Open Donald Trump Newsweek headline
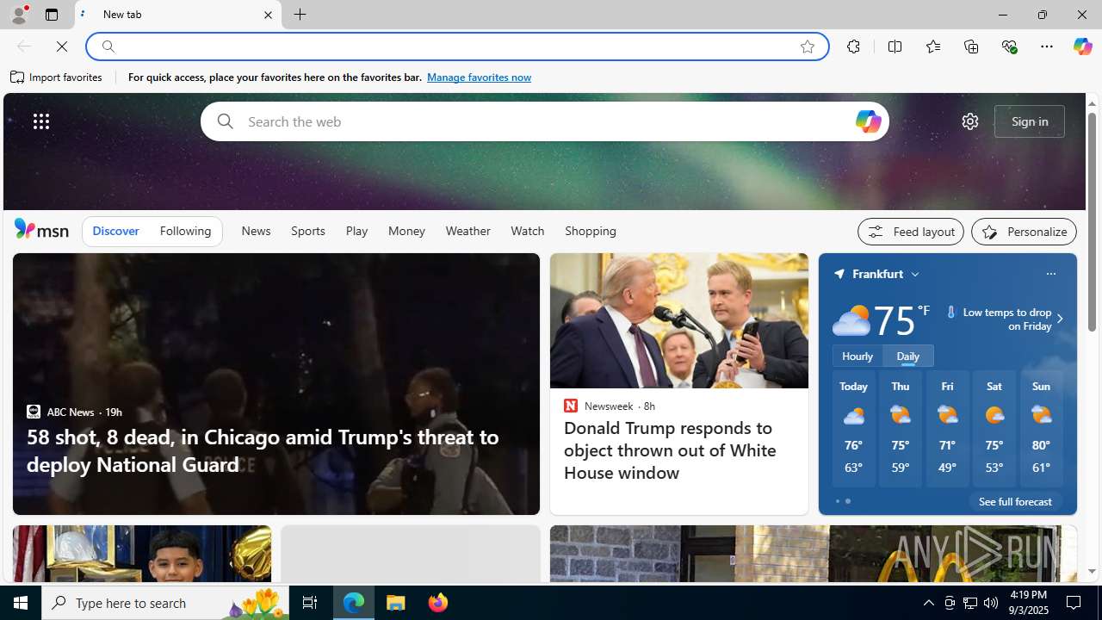Image resolution: width=1102 pixels, height=620 pixels. point(670,450)
